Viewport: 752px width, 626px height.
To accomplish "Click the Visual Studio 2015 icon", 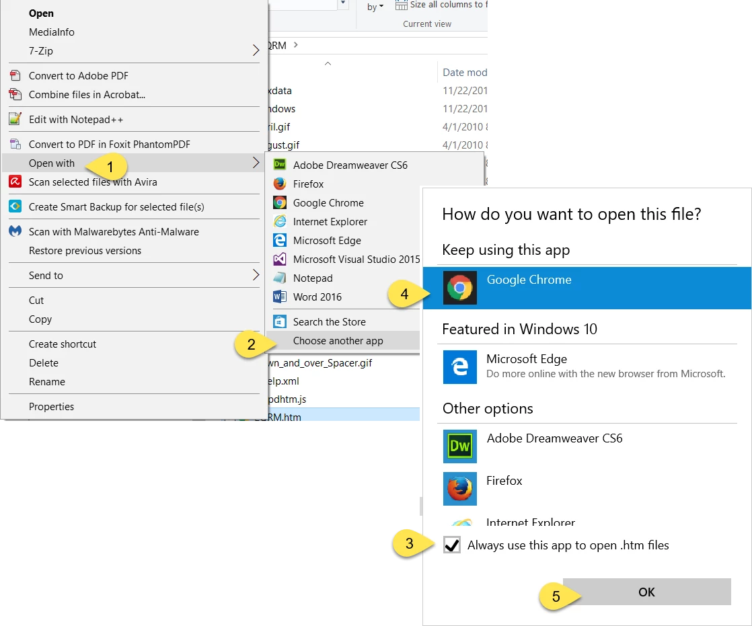I will (280, 259).
